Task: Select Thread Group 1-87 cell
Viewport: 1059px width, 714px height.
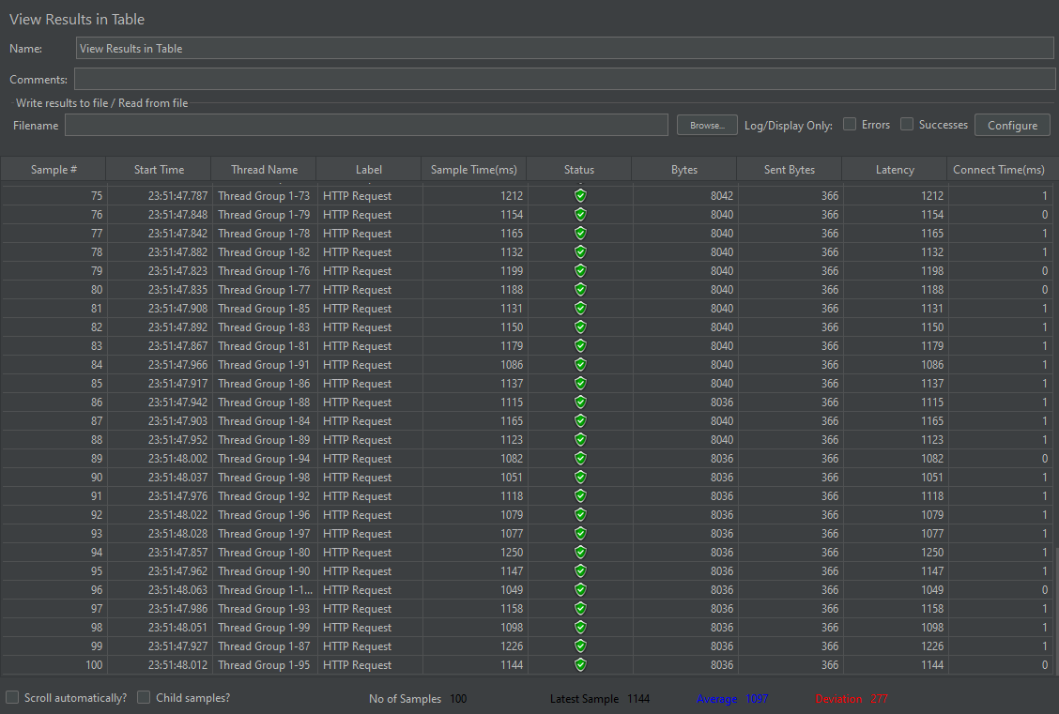Action: 264,646
